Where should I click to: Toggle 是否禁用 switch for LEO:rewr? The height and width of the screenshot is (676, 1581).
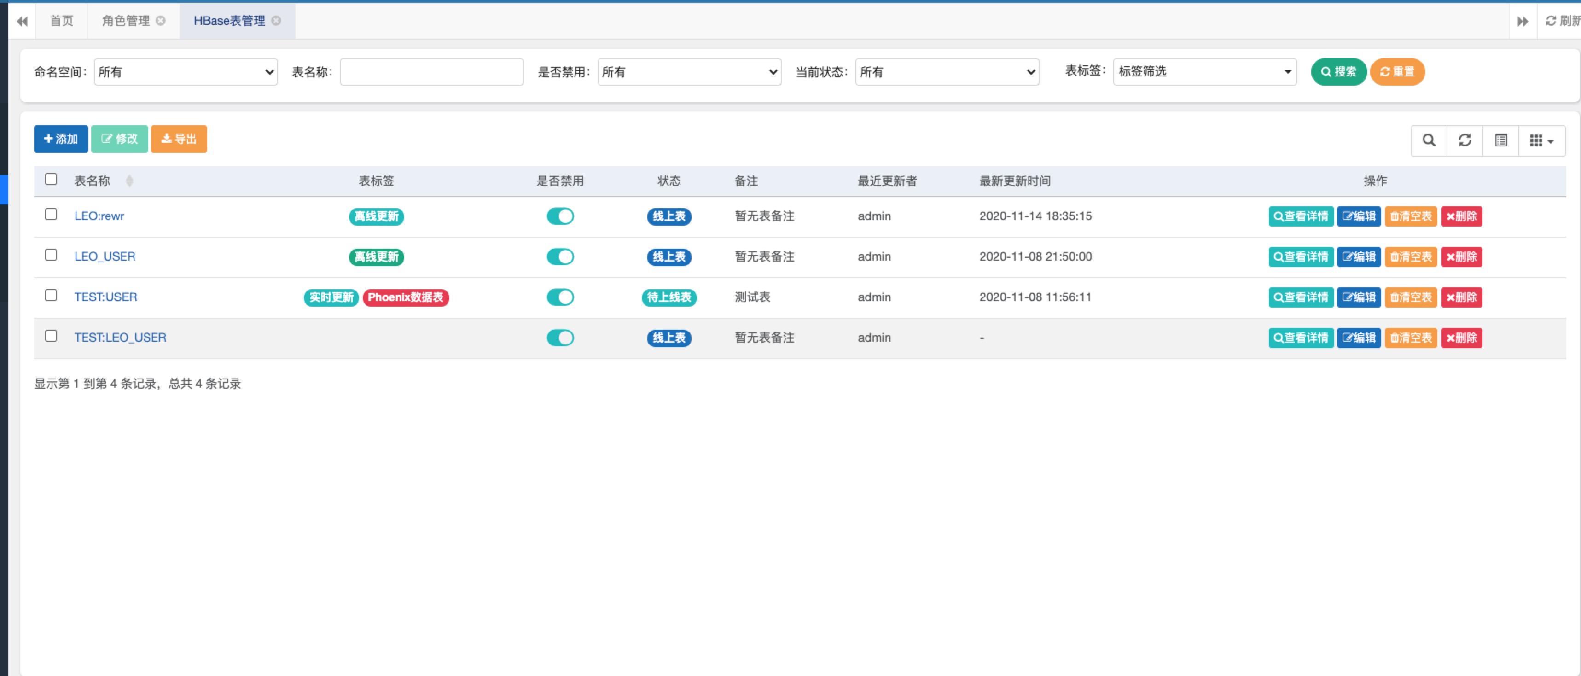point(560,216)
